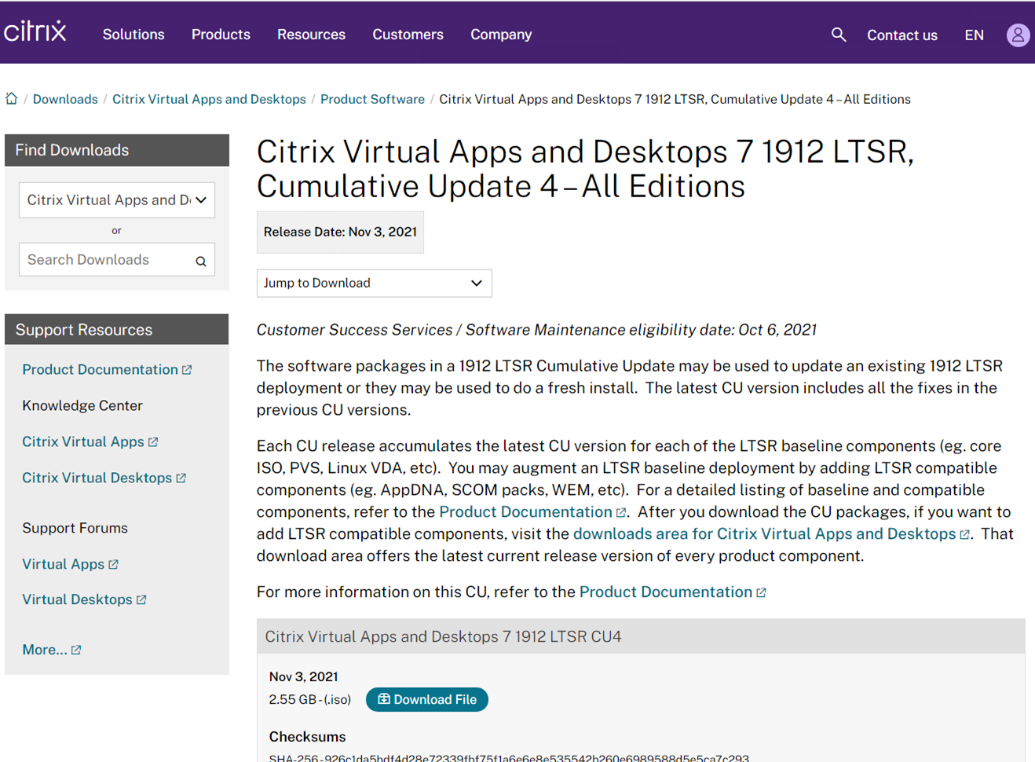Image resolution: width=1035 pixels, height=762 pixels.
Task: Open the user account avatar icon
Action: 1018,35
